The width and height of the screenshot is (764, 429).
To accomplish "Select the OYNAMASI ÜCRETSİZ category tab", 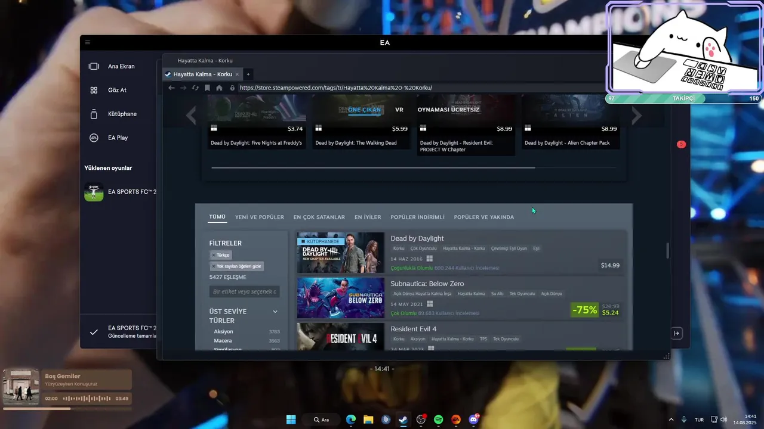I will [448, 110].
